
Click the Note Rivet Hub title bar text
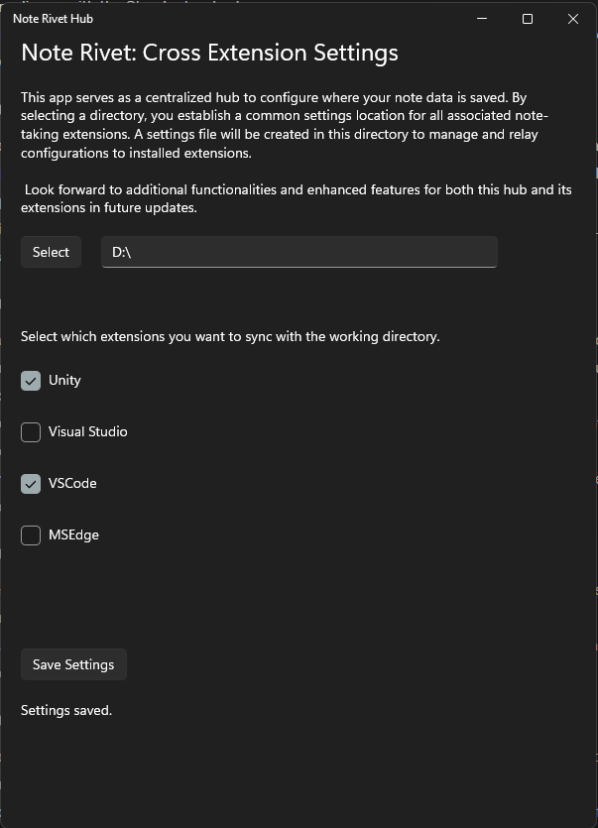coord(53,19)
